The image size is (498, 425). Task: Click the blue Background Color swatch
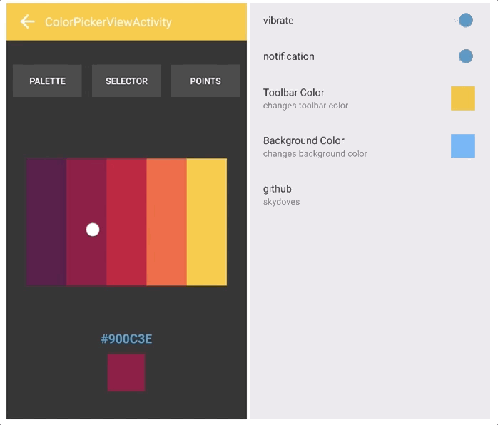tap(462, 146)
